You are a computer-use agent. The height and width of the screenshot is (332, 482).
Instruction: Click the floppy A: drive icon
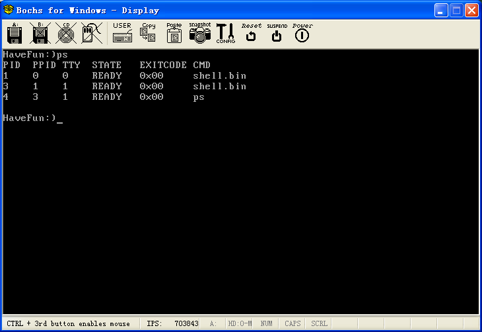pyautogui.click(x=15, y=33)
